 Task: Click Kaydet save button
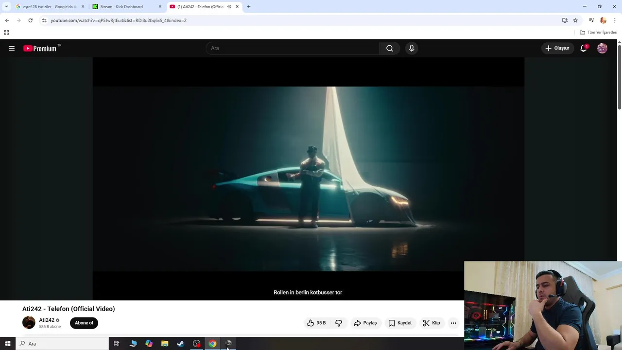399,323
